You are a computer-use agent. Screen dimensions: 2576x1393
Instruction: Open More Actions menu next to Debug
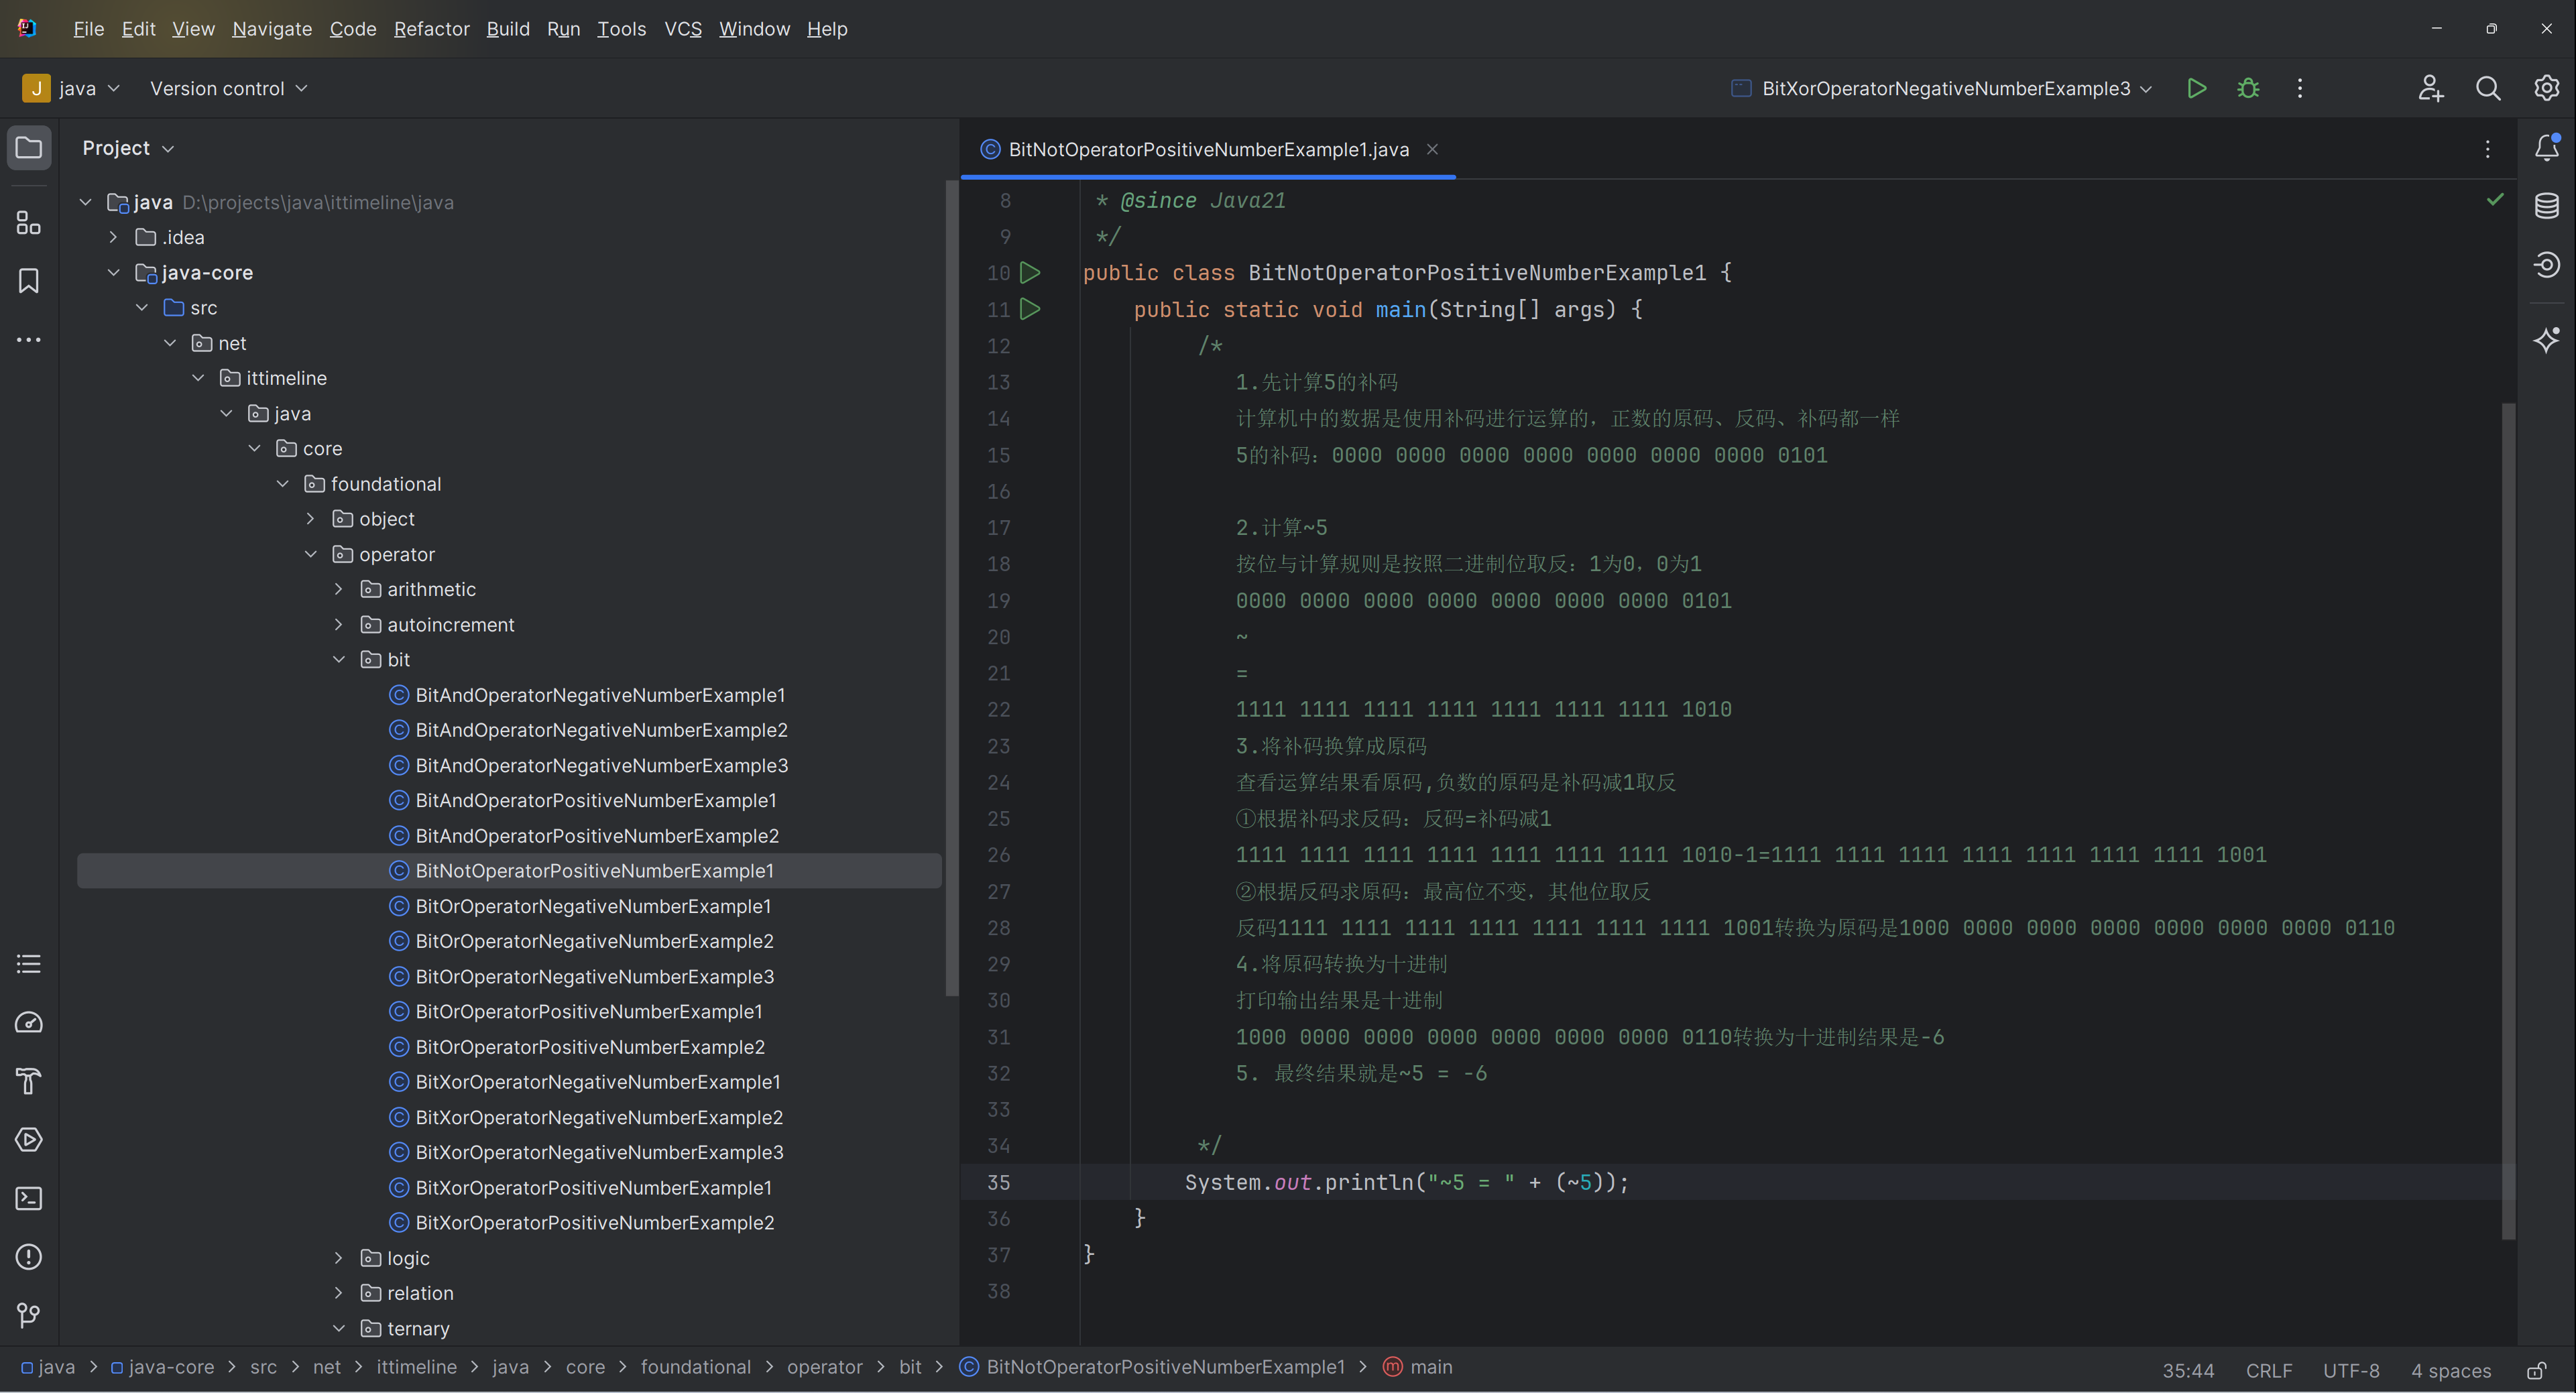[2300, 89]
